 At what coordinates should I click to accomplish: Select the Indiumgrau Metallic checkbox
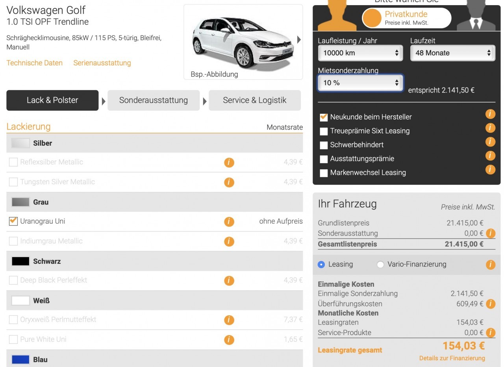pyautogui.click(x=13, y=241)
